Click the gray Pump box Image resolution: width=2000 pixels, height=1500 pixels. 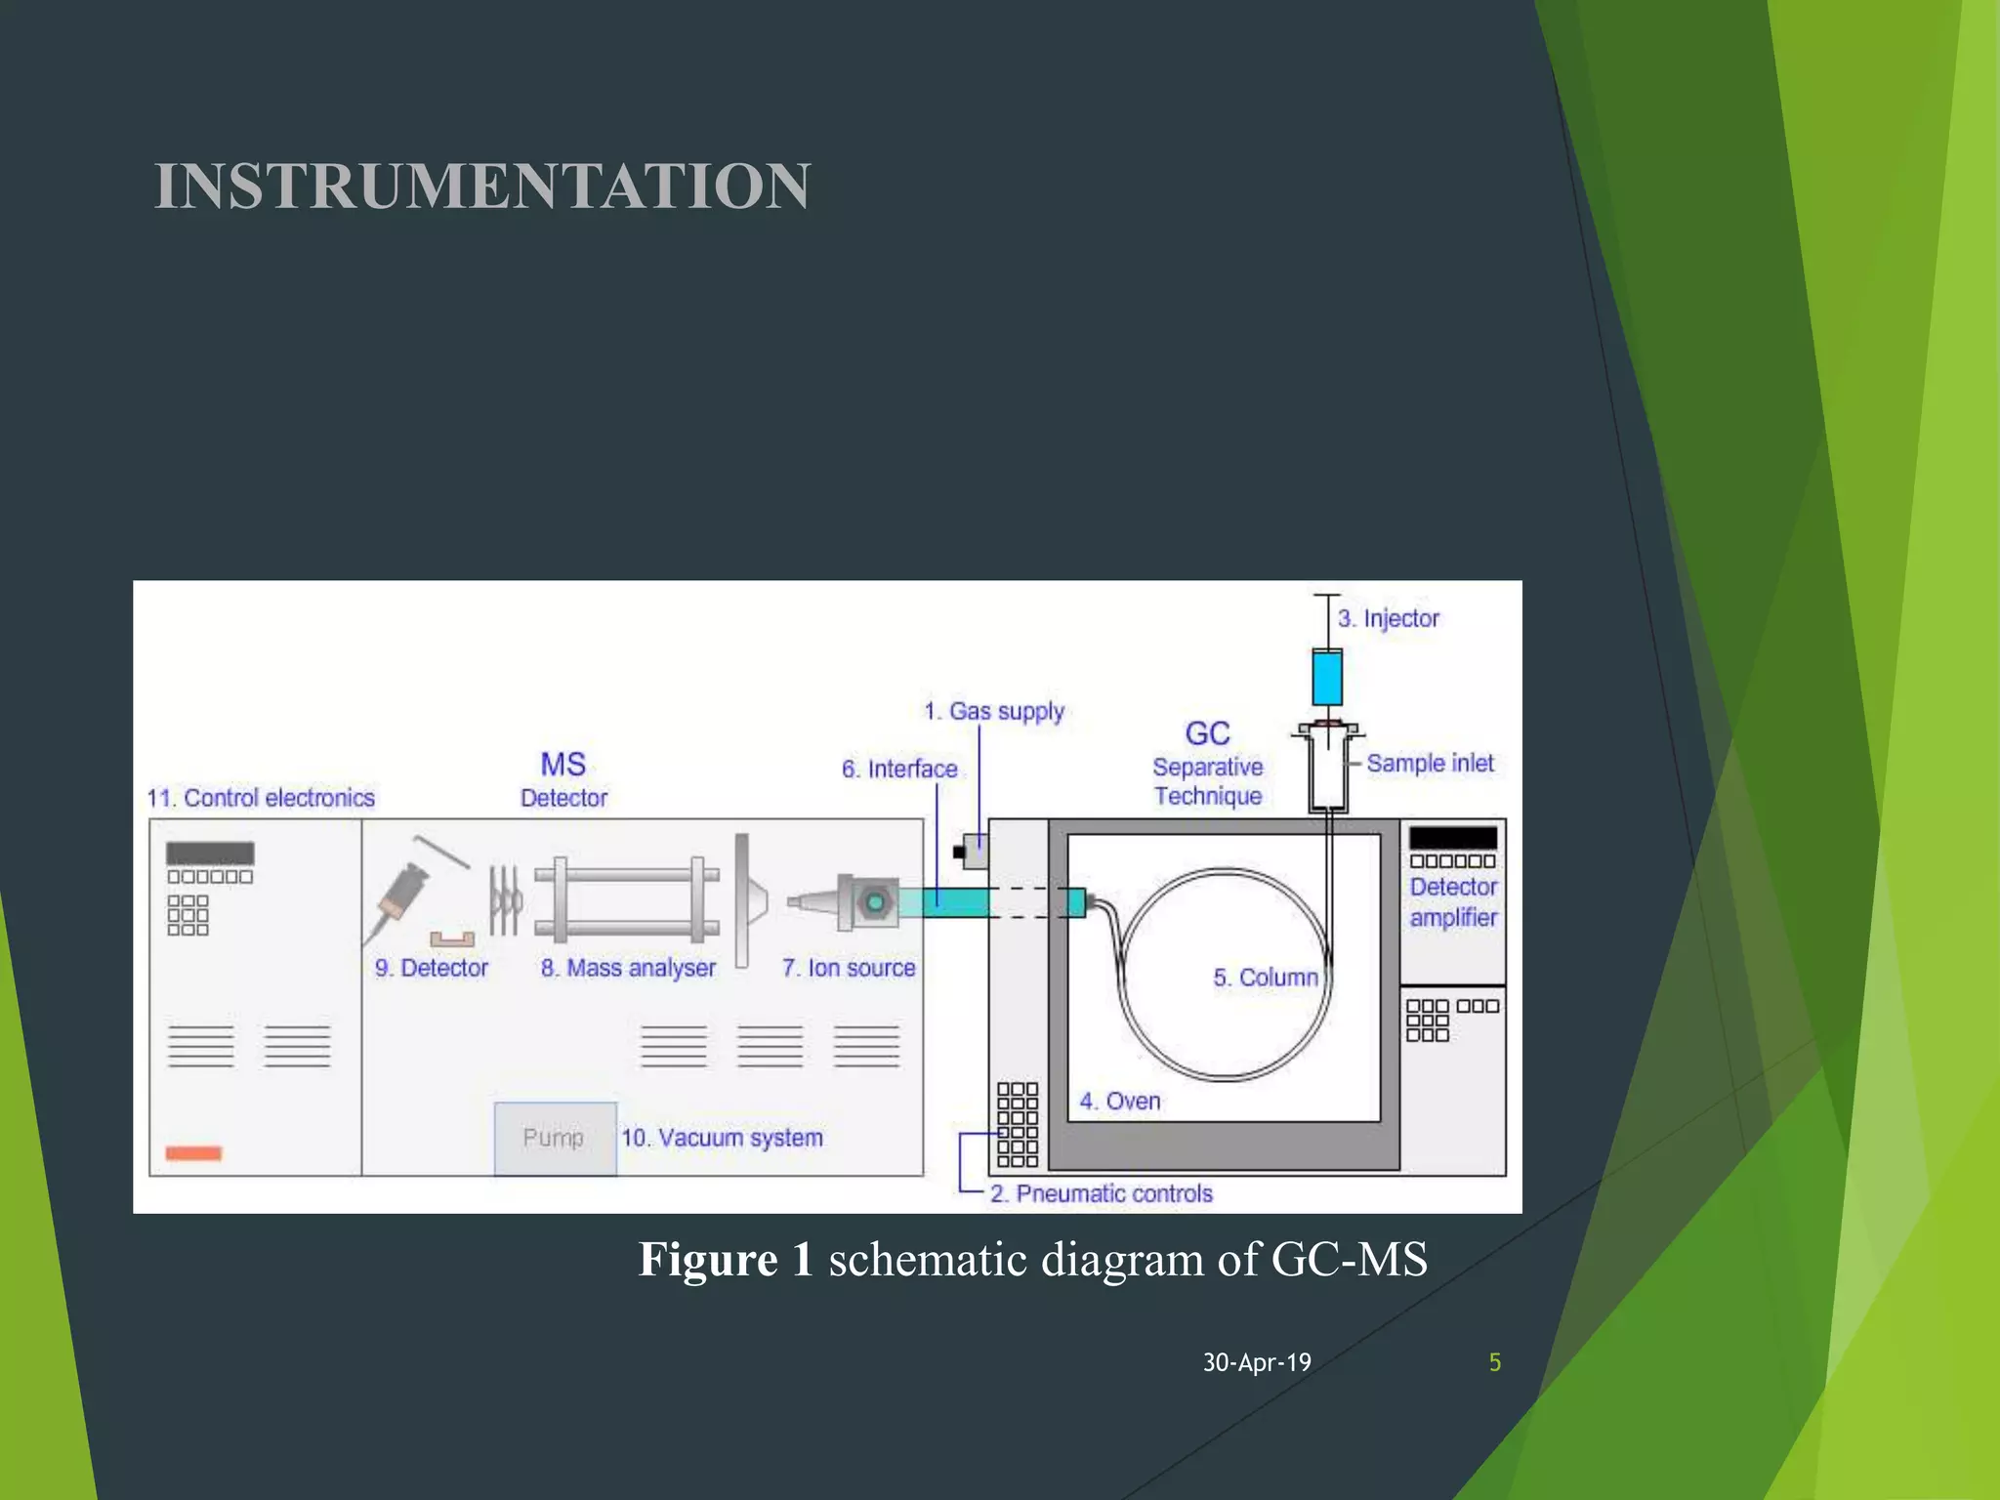pyautogui.click(x=555, y=1138)
